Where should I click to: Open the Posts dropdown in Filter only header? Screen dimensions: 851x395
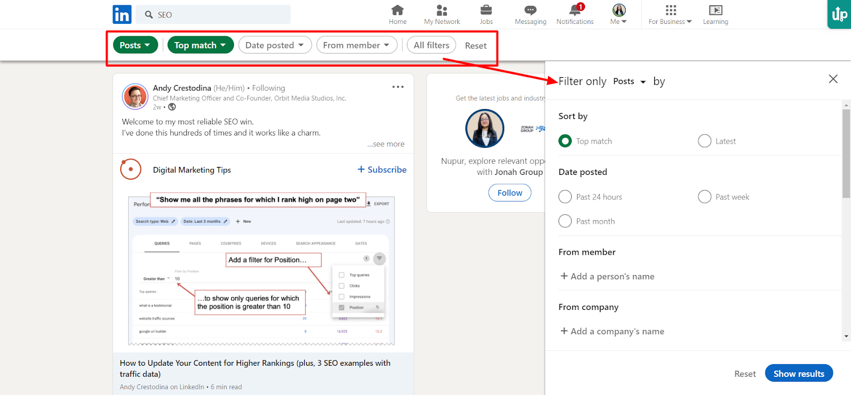(x=629, y=81)
